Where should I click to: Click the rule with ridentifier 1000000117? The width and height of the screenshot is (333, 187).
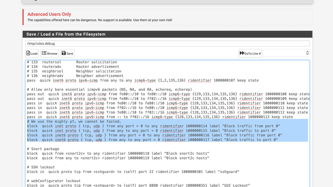[152, 140]
